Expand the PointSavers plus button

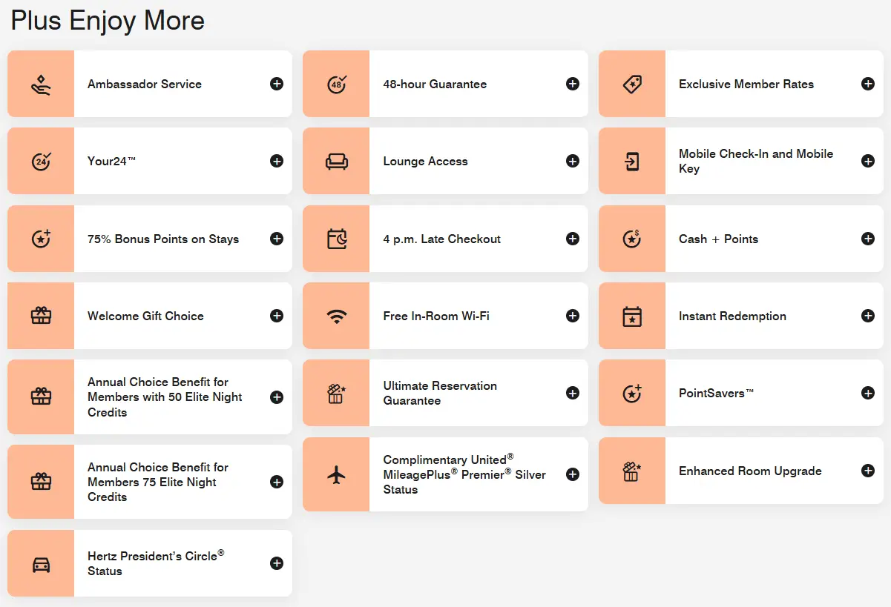coord(867,393)
